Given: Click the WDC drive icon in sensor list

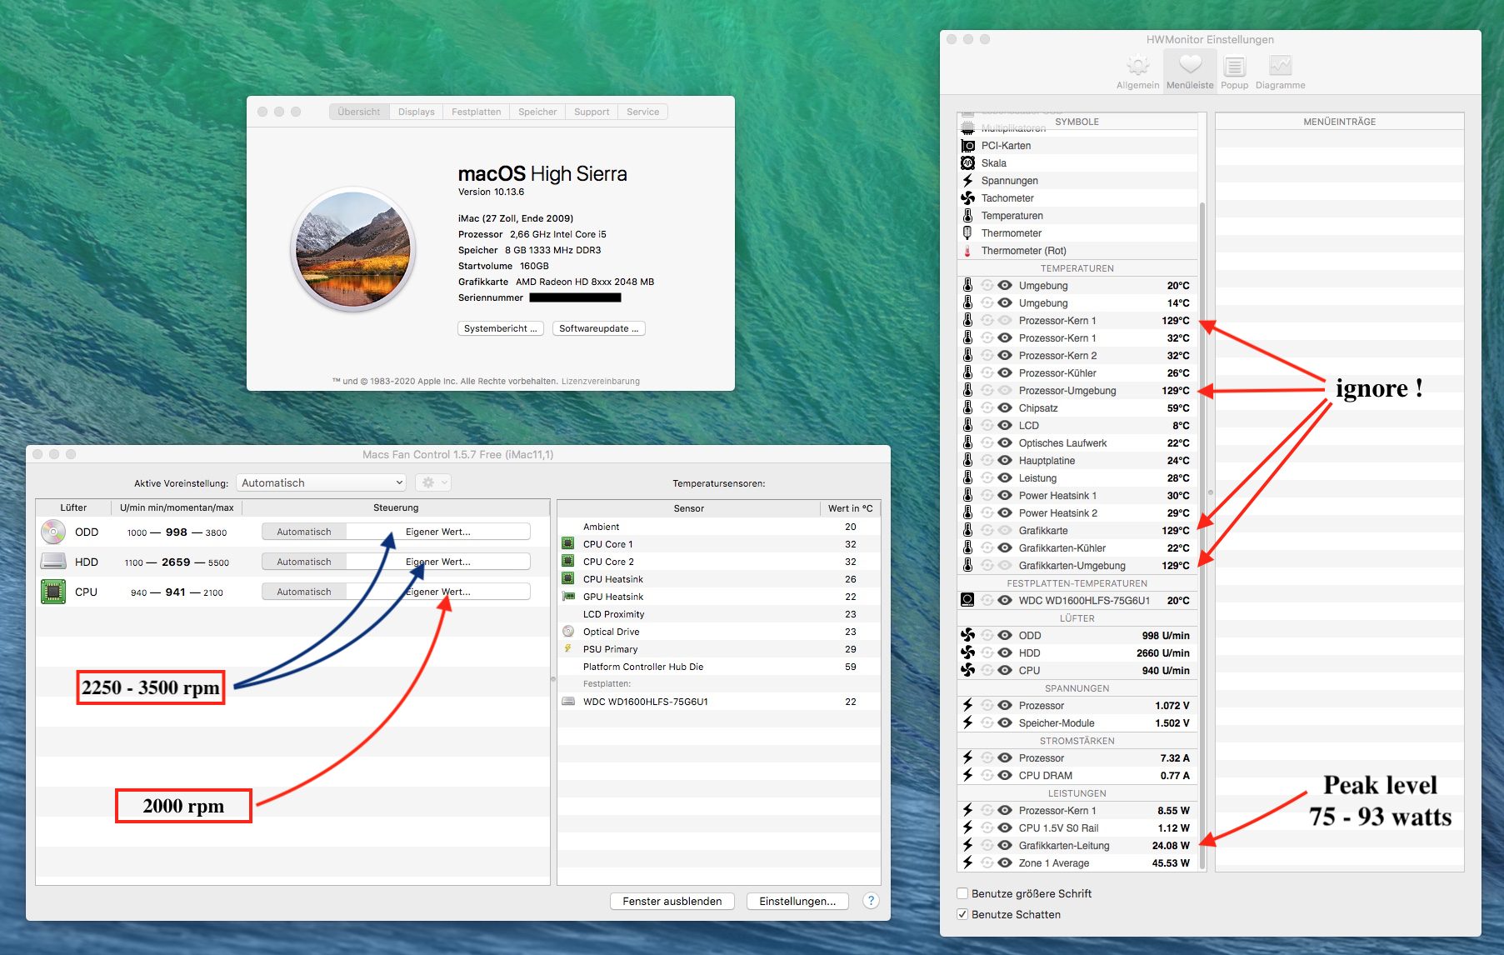Looking at the screenshot, I should [x=568, y=701].
